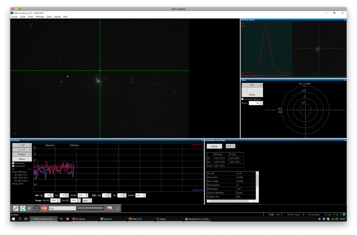
Task: Click Effacer in the Historique panel
Action: [x=22, y=159]
